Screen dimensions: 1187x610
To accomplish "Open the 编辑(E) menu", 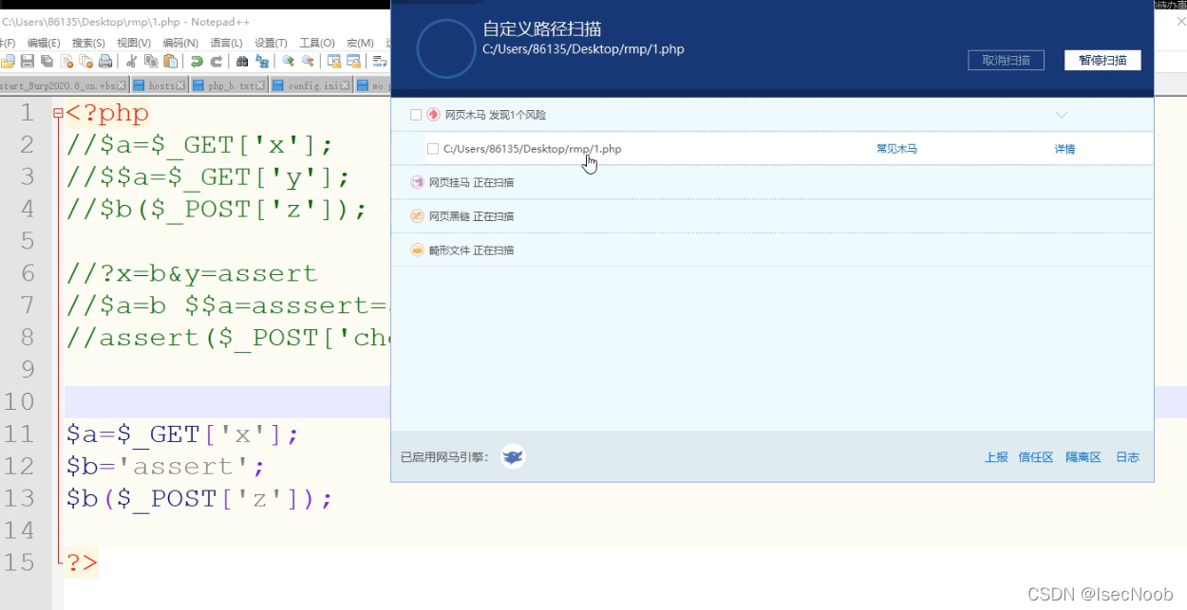I will [x=43, y=43].
